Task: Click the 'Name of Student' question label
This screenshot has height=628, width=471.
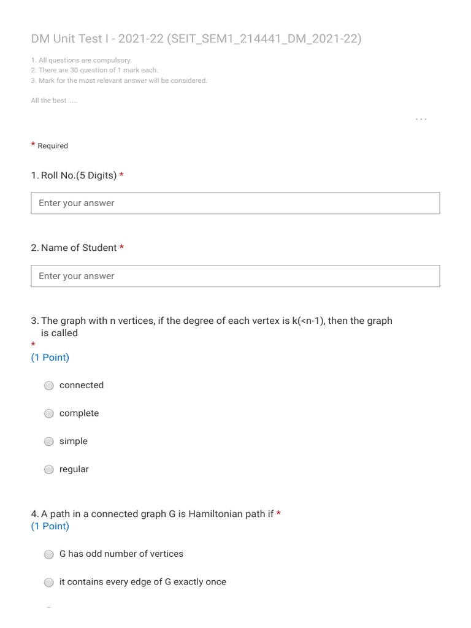Action: coord(74,248)
